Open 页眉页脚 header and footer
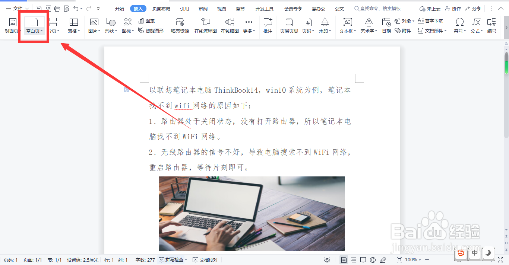Viewport: 509px width, 265px height. 289,26
